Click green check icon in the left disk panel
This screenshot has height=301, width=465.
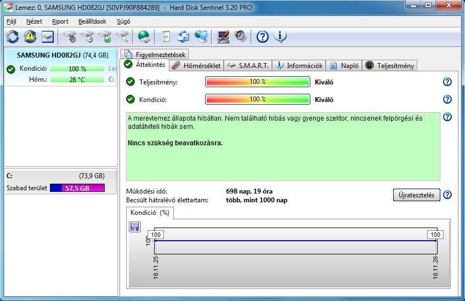pyautogui.click(x=10, y=70)
